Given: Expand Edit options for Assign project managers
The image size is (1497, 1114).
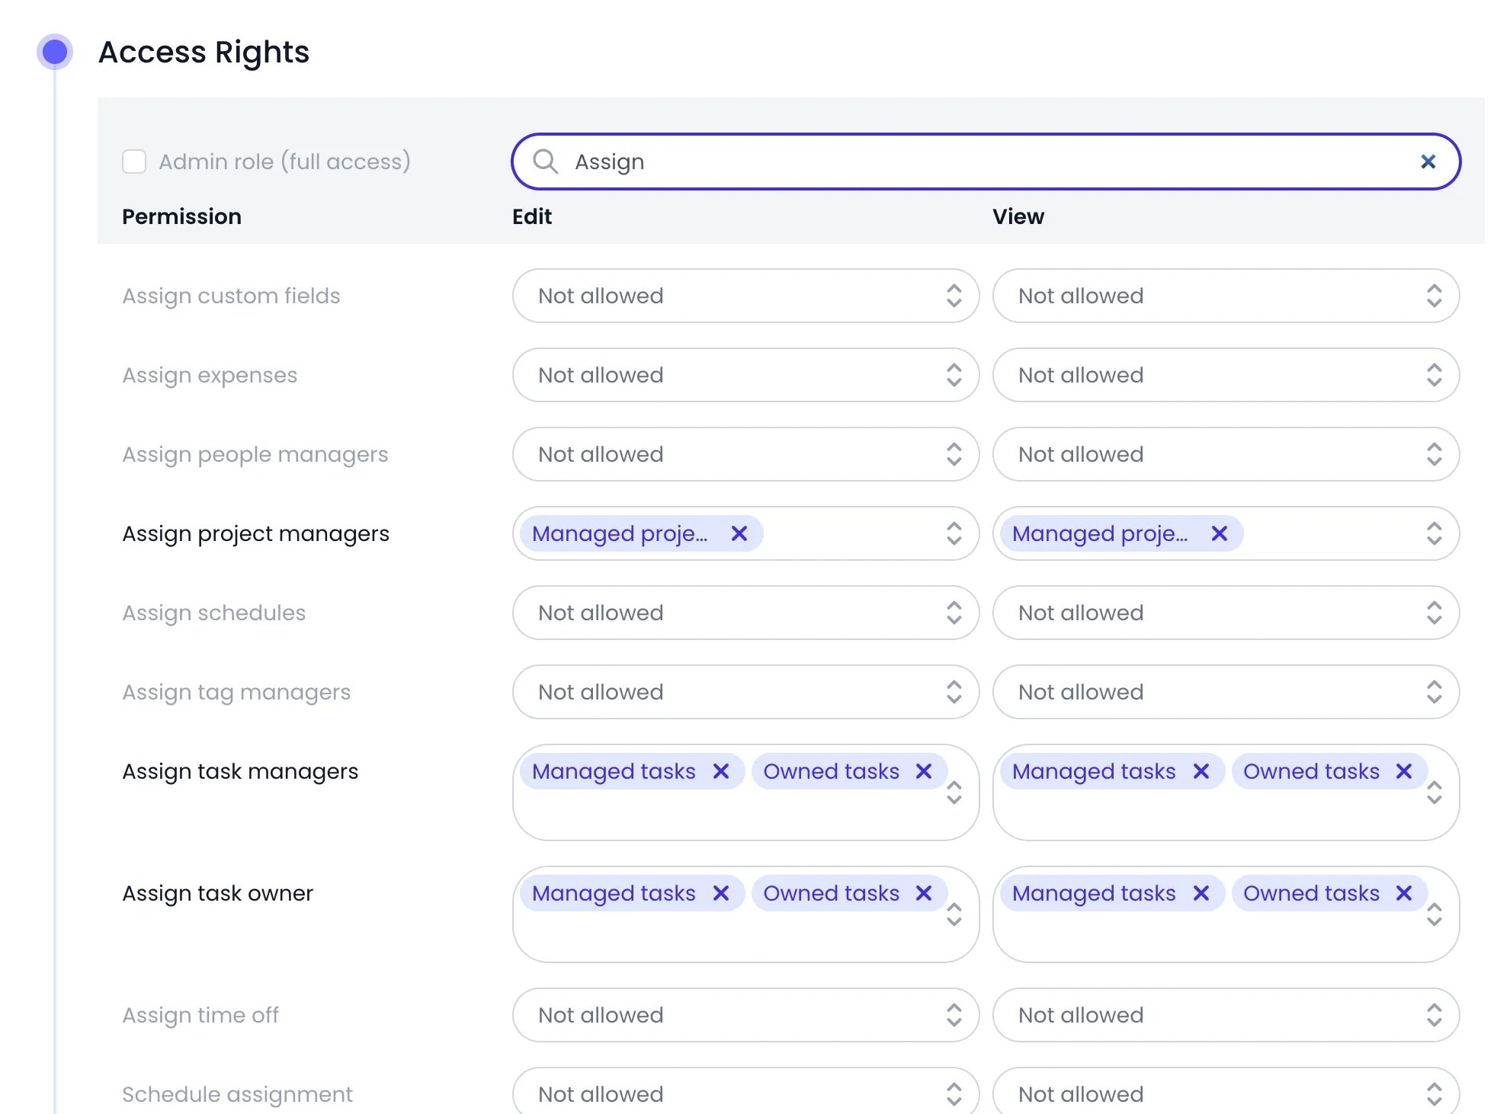Looking at the screenshot, I should coord(954,533).
